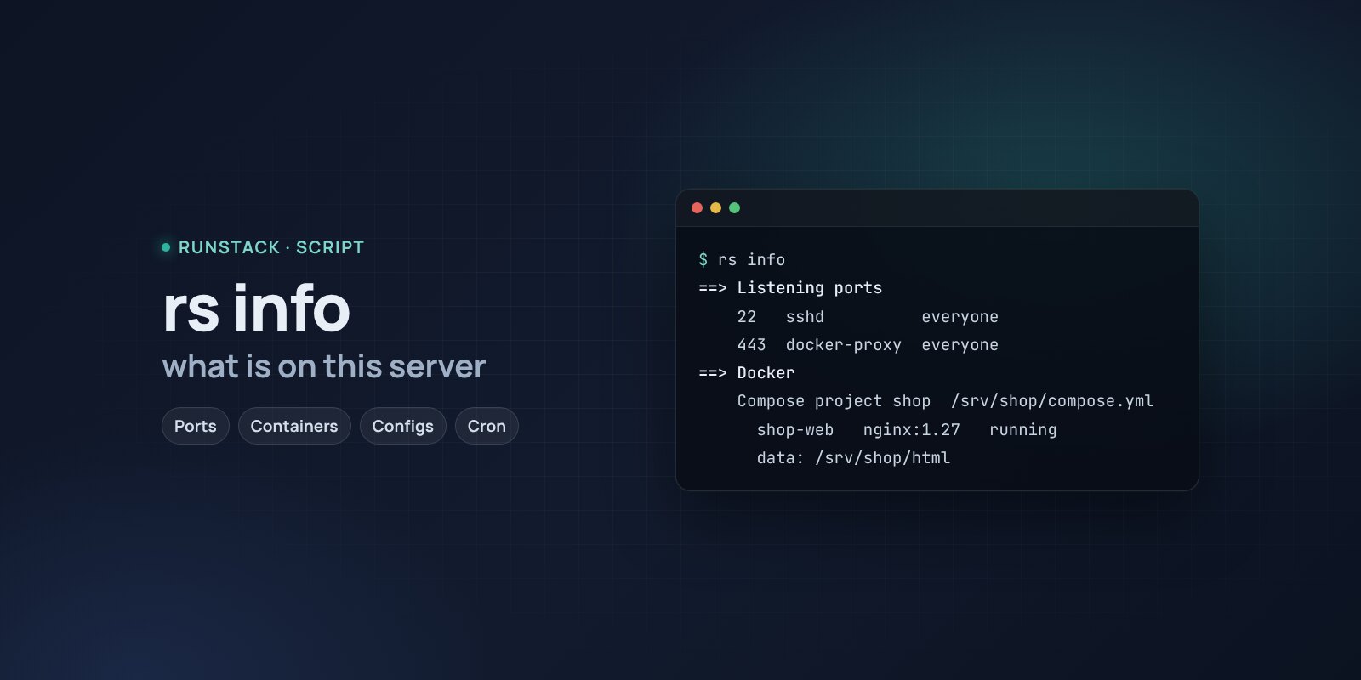
Task: Click port number 443
Action: (x=752, y=344)
